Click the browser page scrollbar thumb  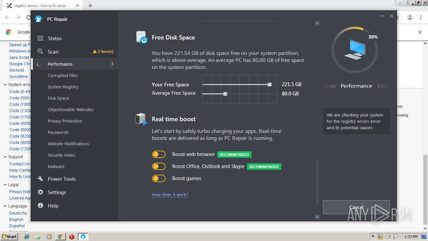tap(425, 190)
